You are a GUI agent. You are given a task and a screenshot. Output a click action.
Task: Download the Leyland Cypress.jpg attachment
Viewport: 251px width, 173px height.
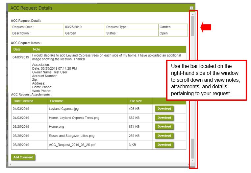tap(164, 109)
